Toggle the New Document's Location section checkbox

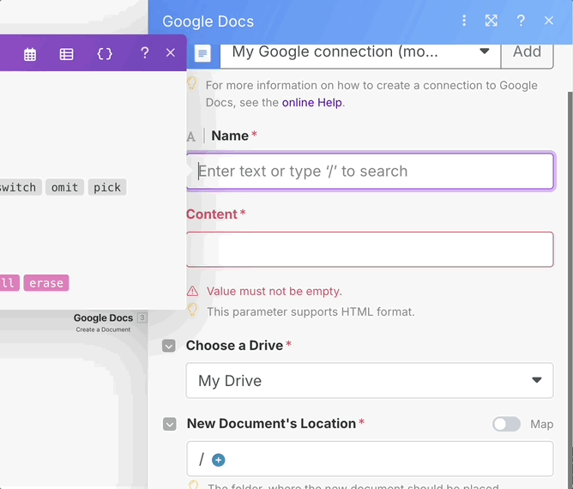(170, 424)
